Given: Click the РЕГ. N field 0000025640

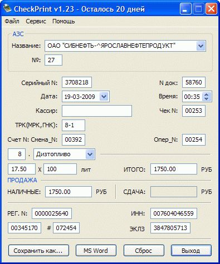Looking at the screenshot, I should pos(52,213).
